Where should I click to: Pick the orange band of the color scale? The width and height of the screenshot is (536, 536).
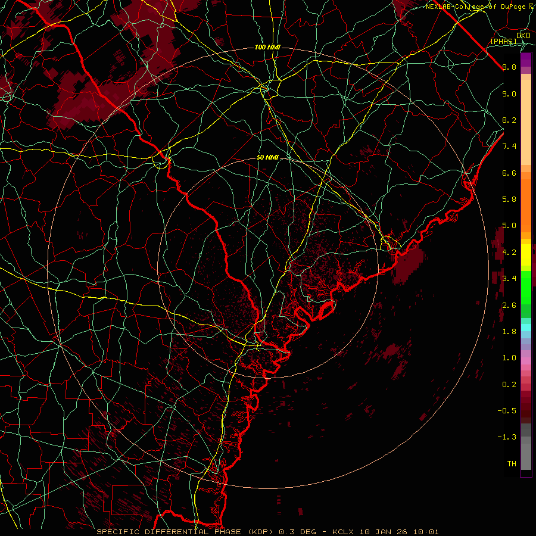tap(526, 205)
